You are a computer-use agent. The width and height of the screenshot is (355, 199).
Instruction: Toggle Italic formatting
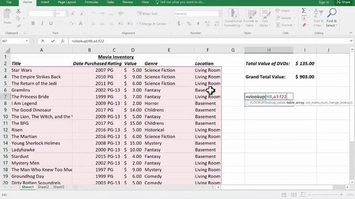pos(42,23)
